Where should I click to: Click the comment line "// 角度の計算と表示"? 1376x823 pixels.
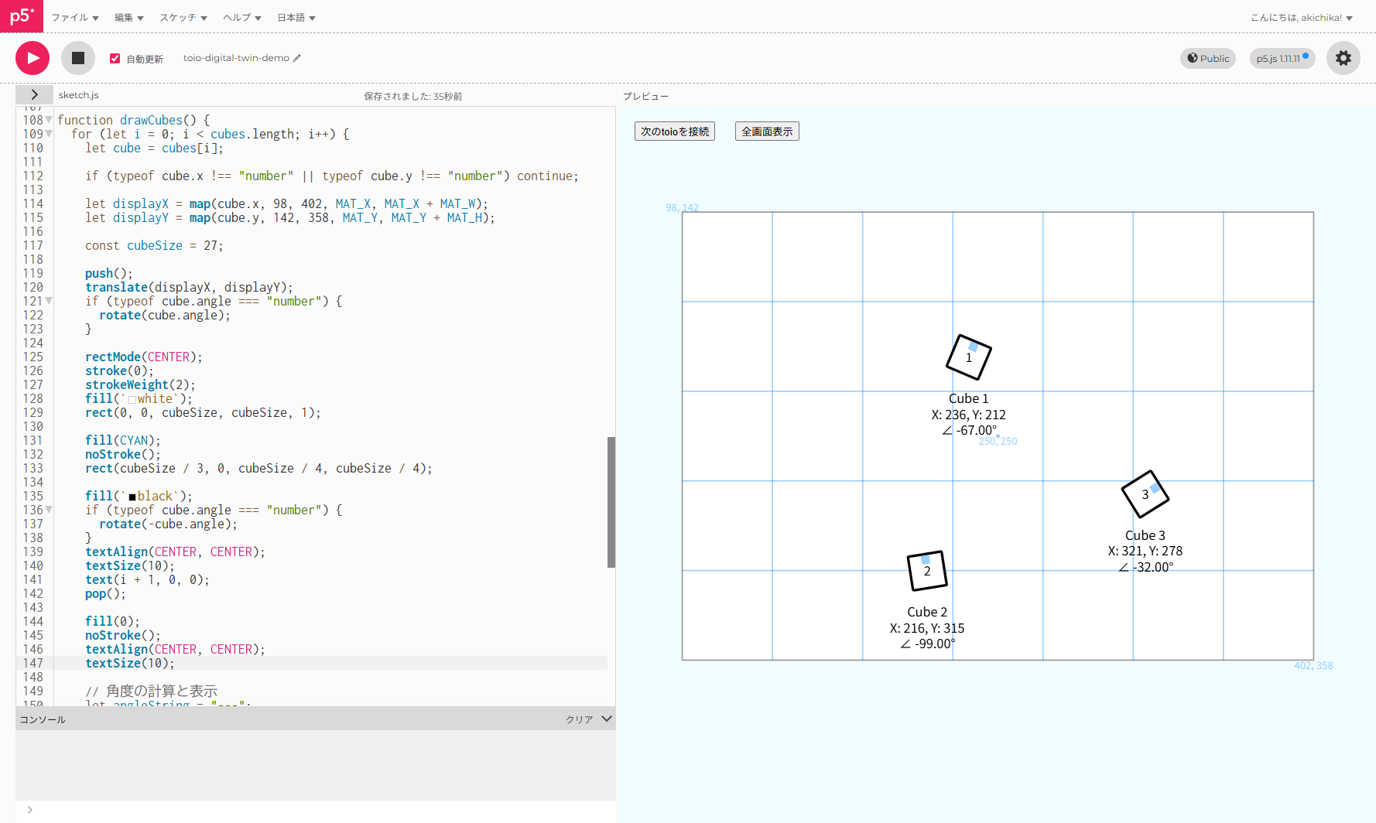point(151,691)
